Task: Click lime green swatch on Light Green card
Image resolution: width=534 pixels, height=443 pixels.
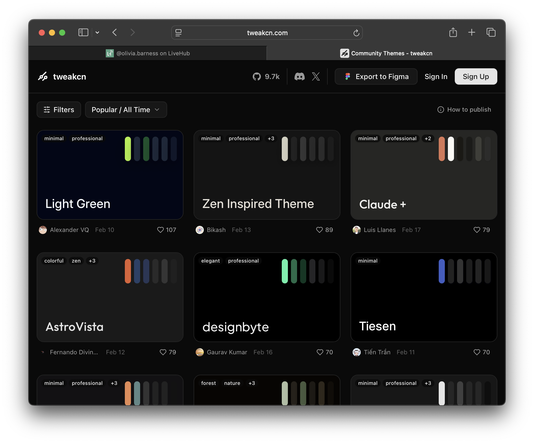Action: [x=128, y=149]
